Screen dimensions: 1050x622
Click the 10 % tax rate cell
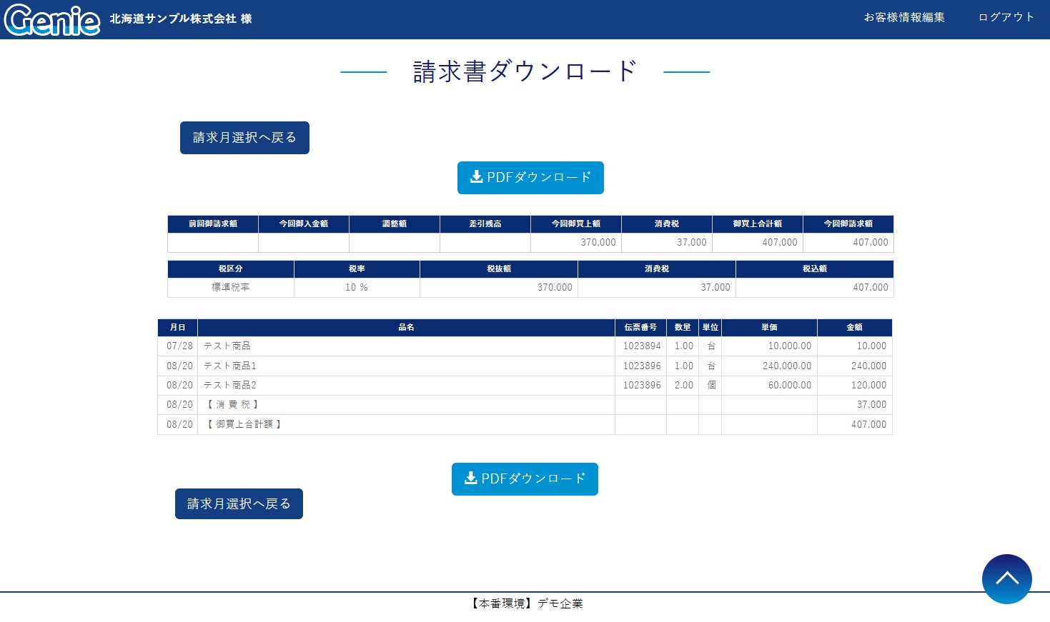(x=357, y=288)
